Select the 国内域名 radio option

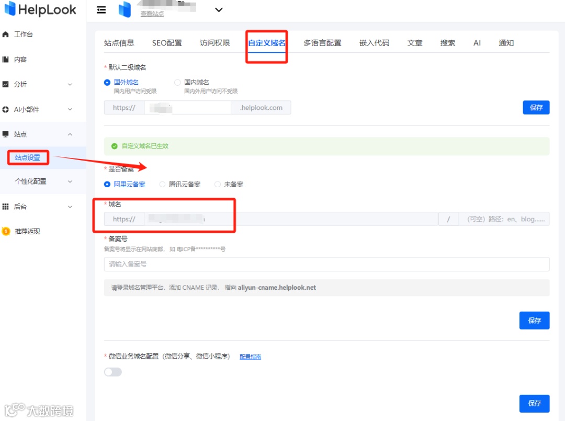[x=177, y=82]
